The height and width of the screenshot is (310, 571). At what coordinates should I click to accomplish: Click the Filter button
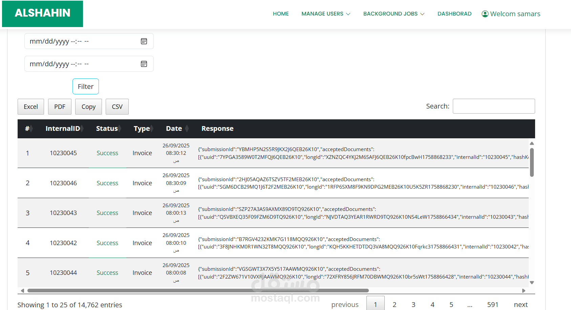coord(86,87)
